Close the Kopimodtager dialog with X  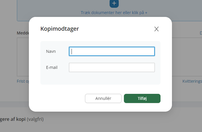pyautogui.click(x=157, y=29)
